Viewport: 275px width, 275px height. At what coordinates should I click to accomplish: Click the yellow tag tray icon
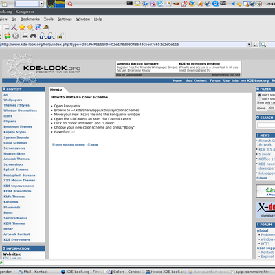pyautogui.click(x=239, y=4)
